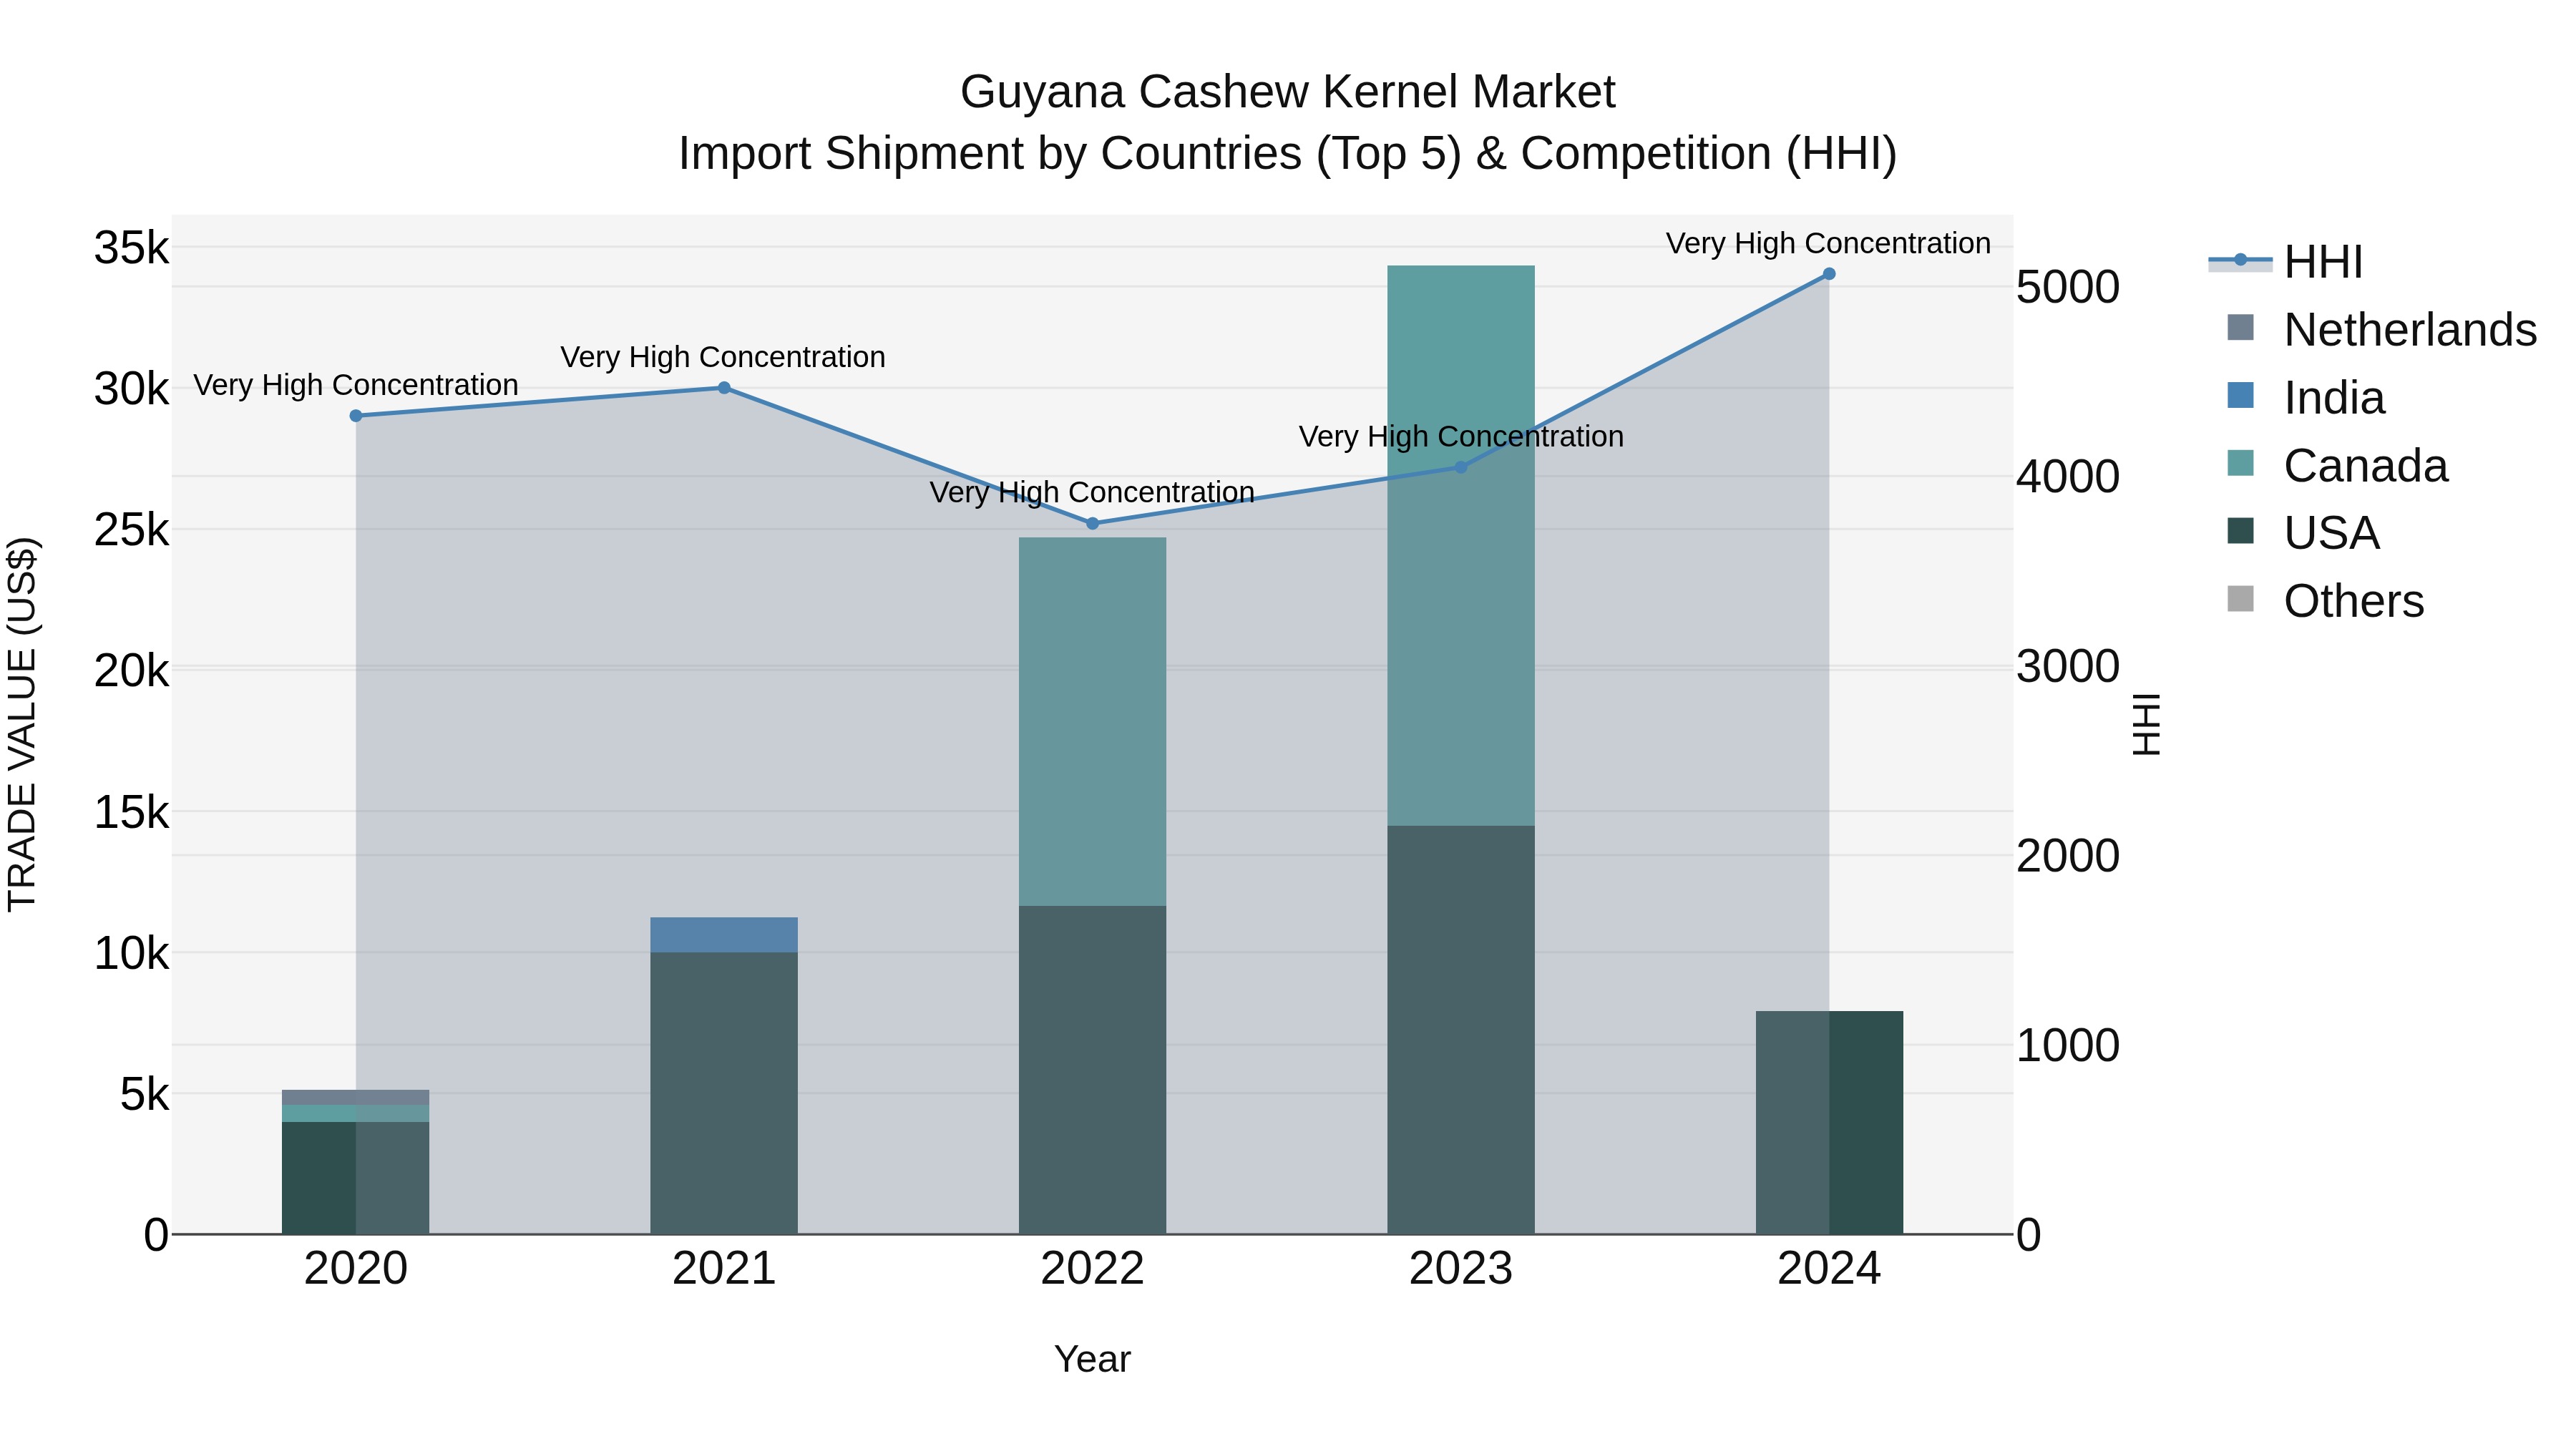The image size is (2576, 1449).
Task: Click the 2021 USA bar segment
Action: point(724,1093)
